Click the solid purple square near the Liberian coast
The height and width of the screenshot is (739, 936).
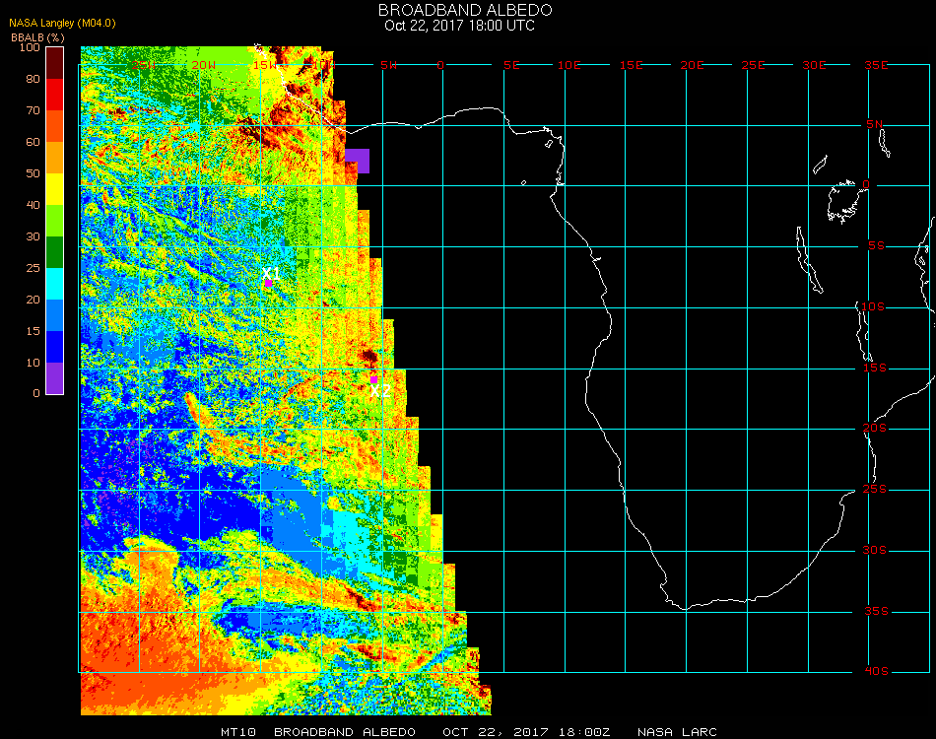pyautogui.click(x=357, y=162)
